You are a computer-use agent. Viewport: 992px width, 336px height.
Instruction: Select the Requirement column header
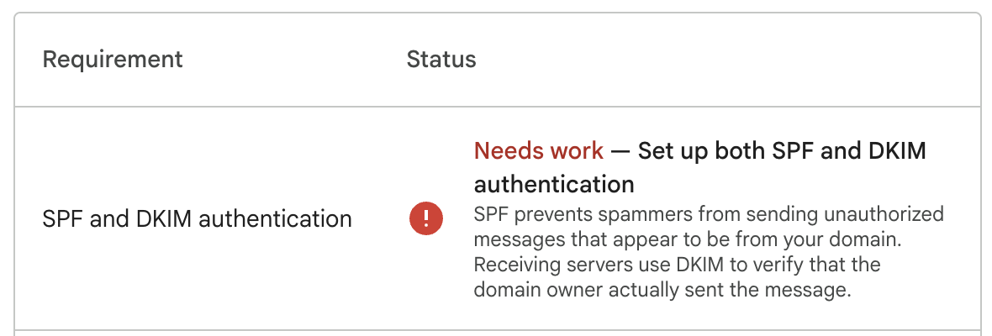click(x=113, y=60)
